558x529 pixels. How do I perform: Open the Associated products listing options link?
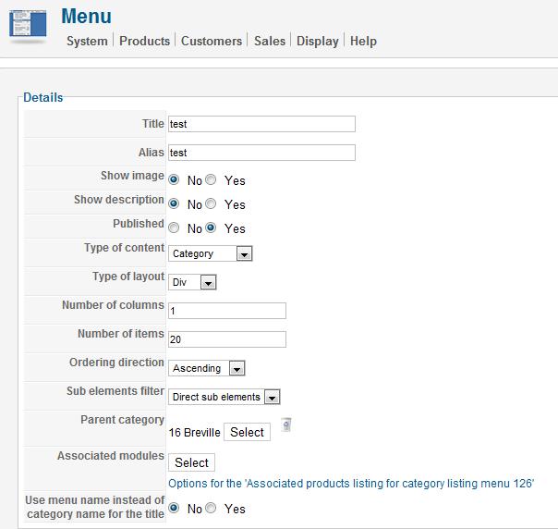[x=351, y=484]
